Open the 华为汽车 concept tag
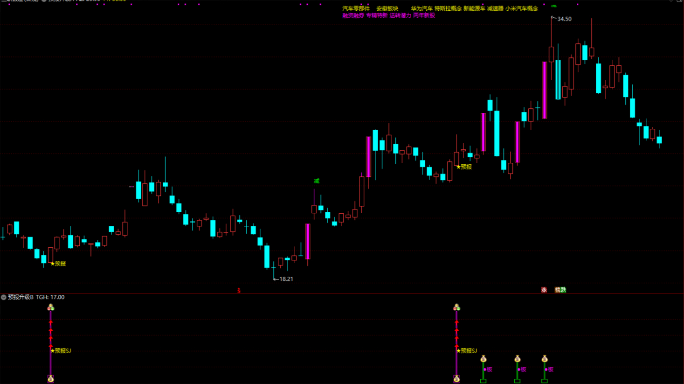Image resolution: width=684 pixels, height=384 pixels. click(421, 8)
